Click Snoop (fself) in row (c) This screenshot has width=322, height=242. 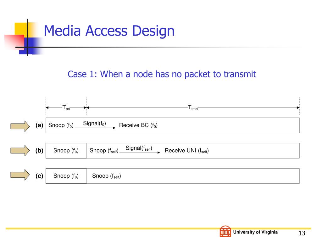click(x=106, y=176)
